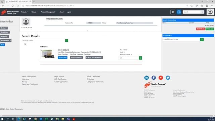
Task: Click the navbar search magnifier icon
Action: pyautogui.click(x=202, y=12)
